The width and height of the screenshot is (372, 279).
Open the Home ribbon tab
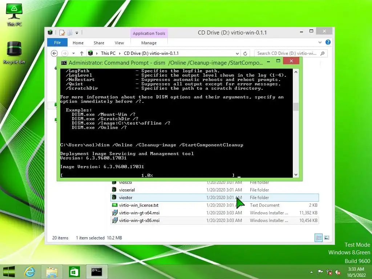(78, 43)
